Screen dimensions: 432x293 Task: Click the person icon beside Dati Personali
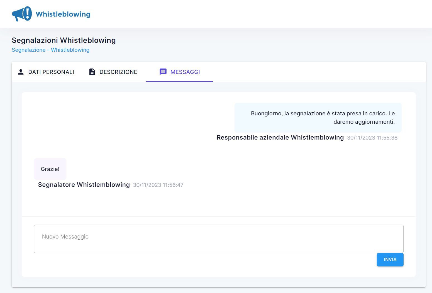21,72
